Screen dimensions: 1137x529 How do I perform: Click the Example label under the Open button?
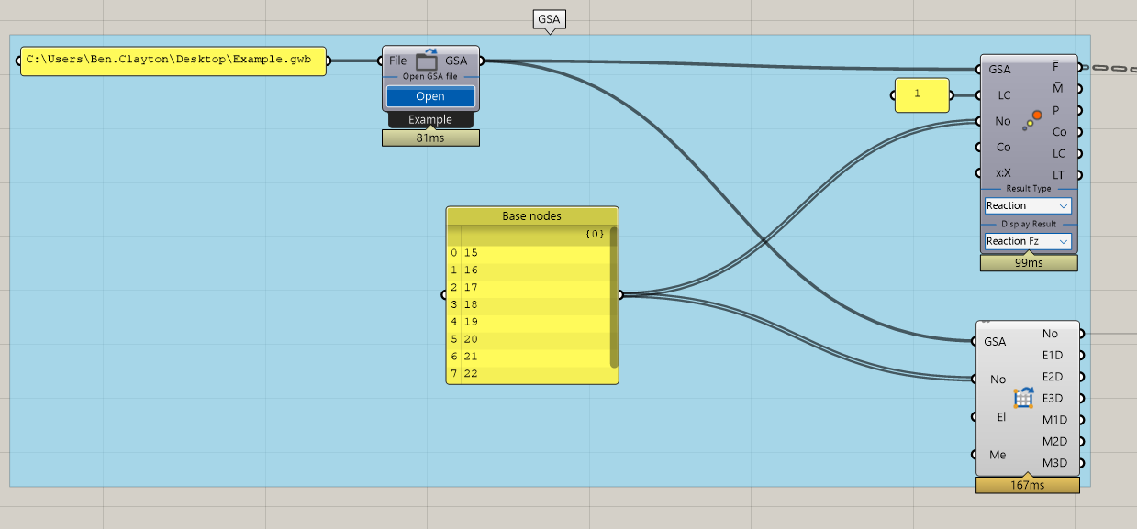(x=430, y=120)
